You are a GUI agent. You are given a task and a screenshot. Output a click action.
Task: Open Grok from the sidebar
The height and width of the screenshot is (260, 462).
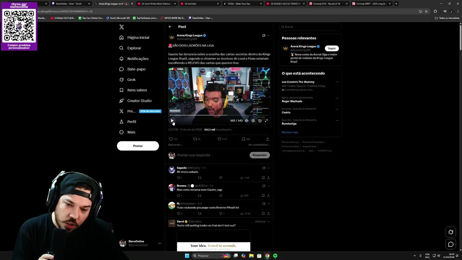point(127,79)
